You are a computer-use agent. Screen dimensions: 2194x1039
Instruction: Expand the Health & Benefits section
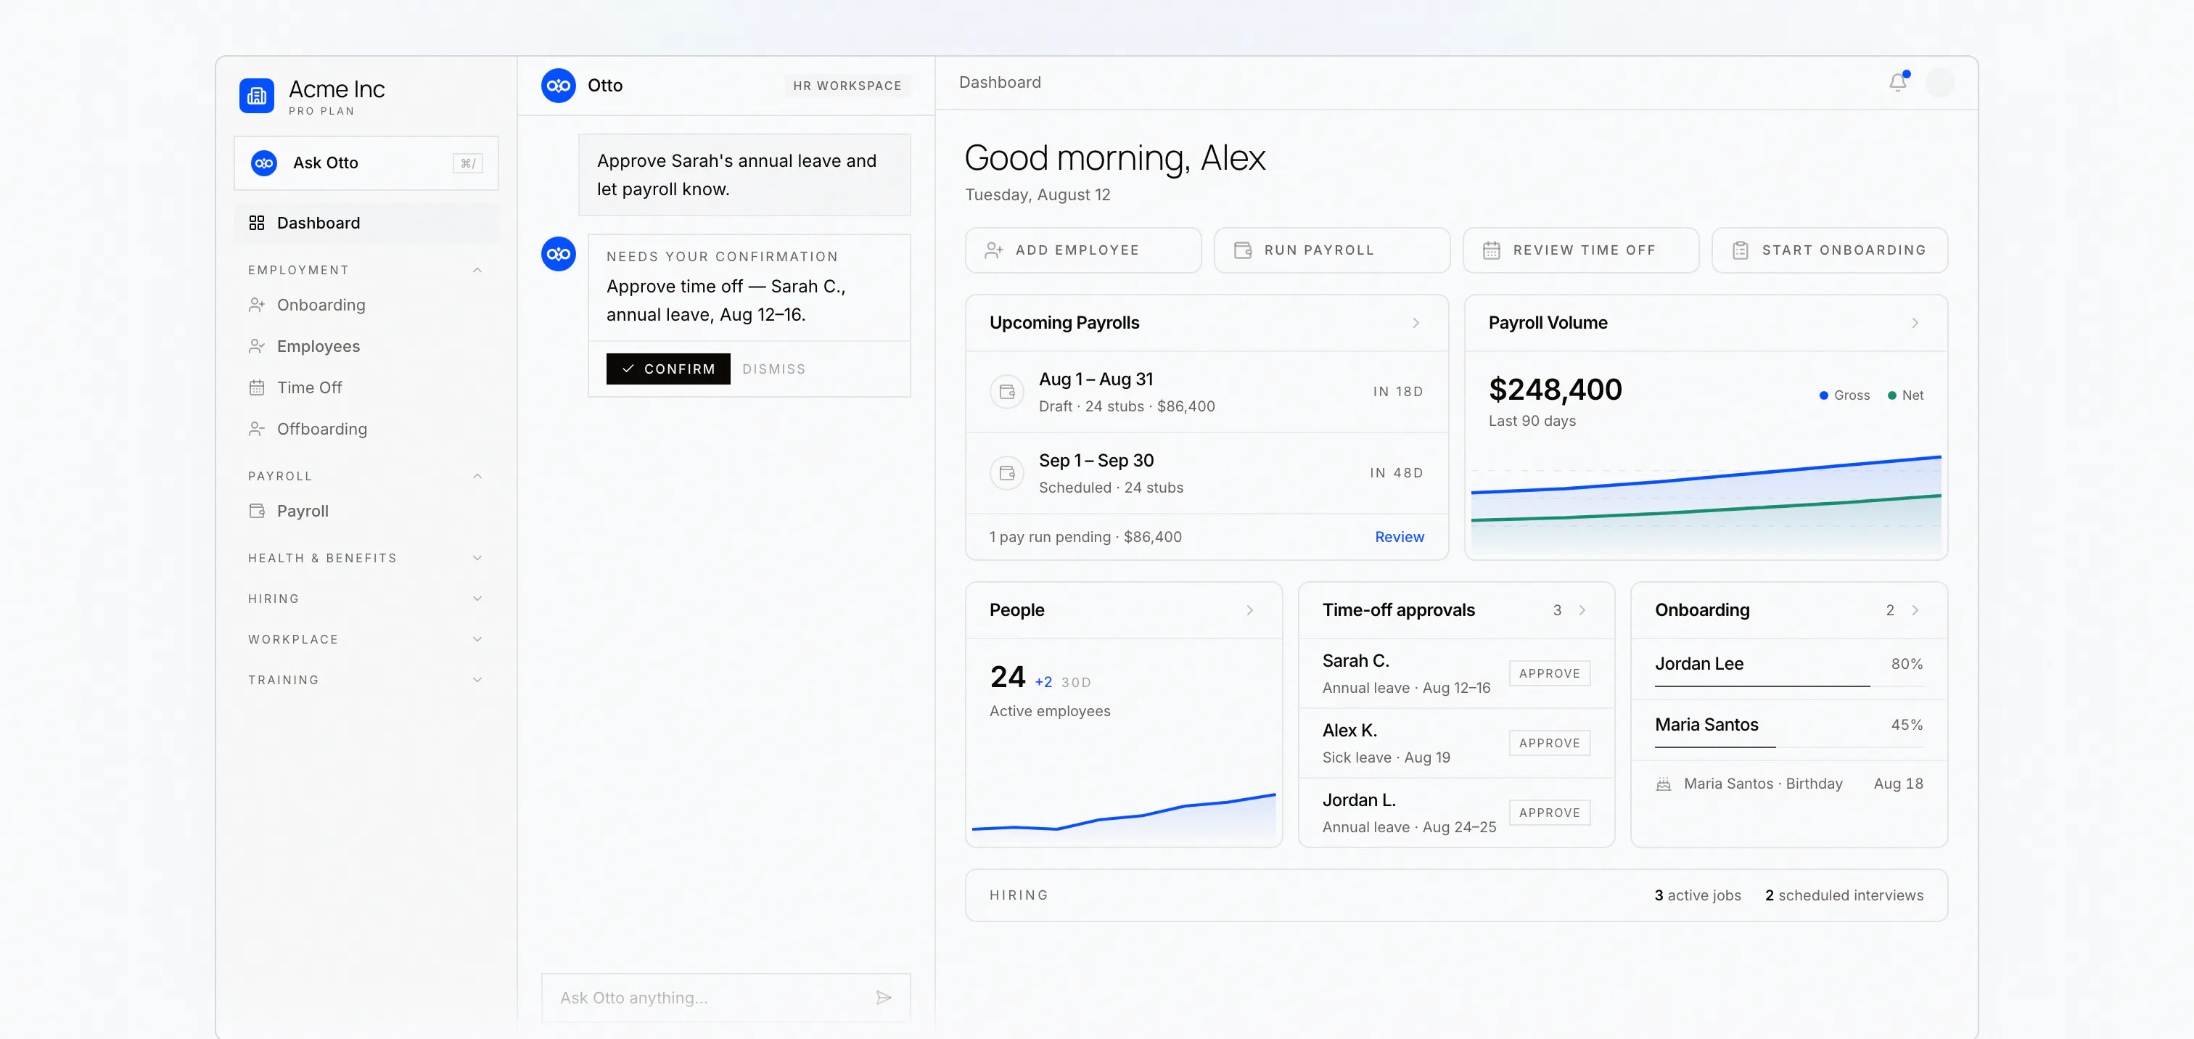click(477, 558)
